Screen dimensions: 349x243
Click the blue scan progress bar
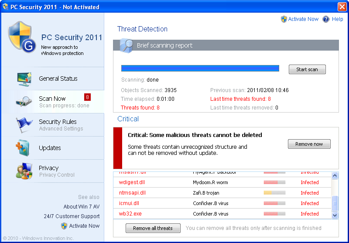click(x=200, y=68)
